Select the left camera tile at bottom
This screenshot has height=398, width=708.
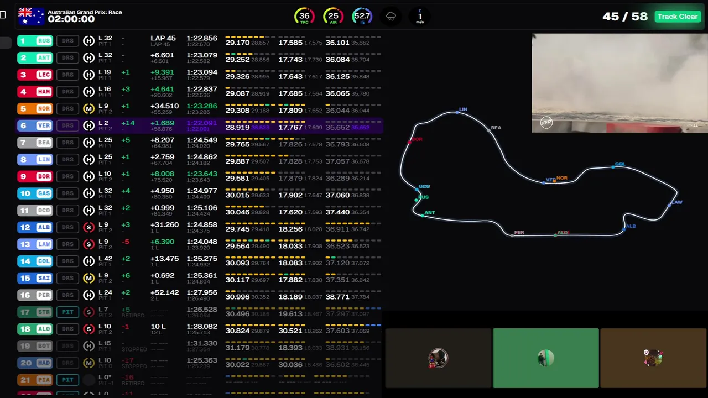pos(438,358)
